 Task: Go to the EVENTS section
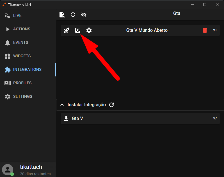tap(28, 42)
